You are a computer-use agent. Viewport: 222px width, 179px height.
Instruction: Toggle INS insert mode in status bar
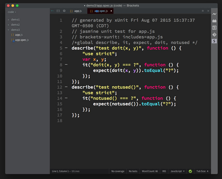(x=164, y=171)
